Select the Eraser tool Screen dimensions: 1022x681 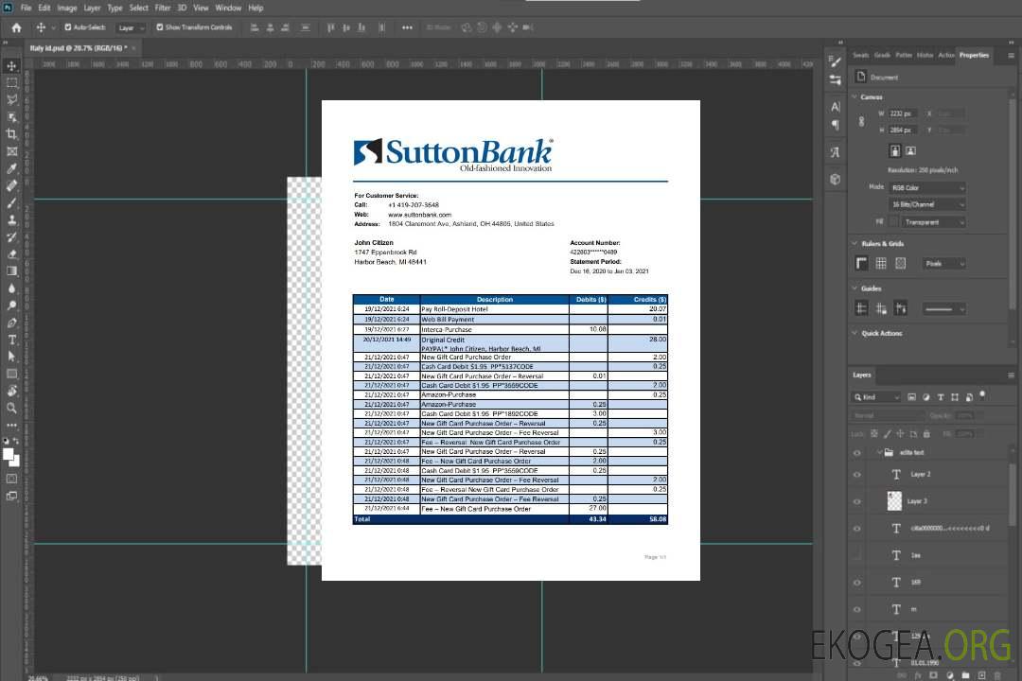point(11,254)
